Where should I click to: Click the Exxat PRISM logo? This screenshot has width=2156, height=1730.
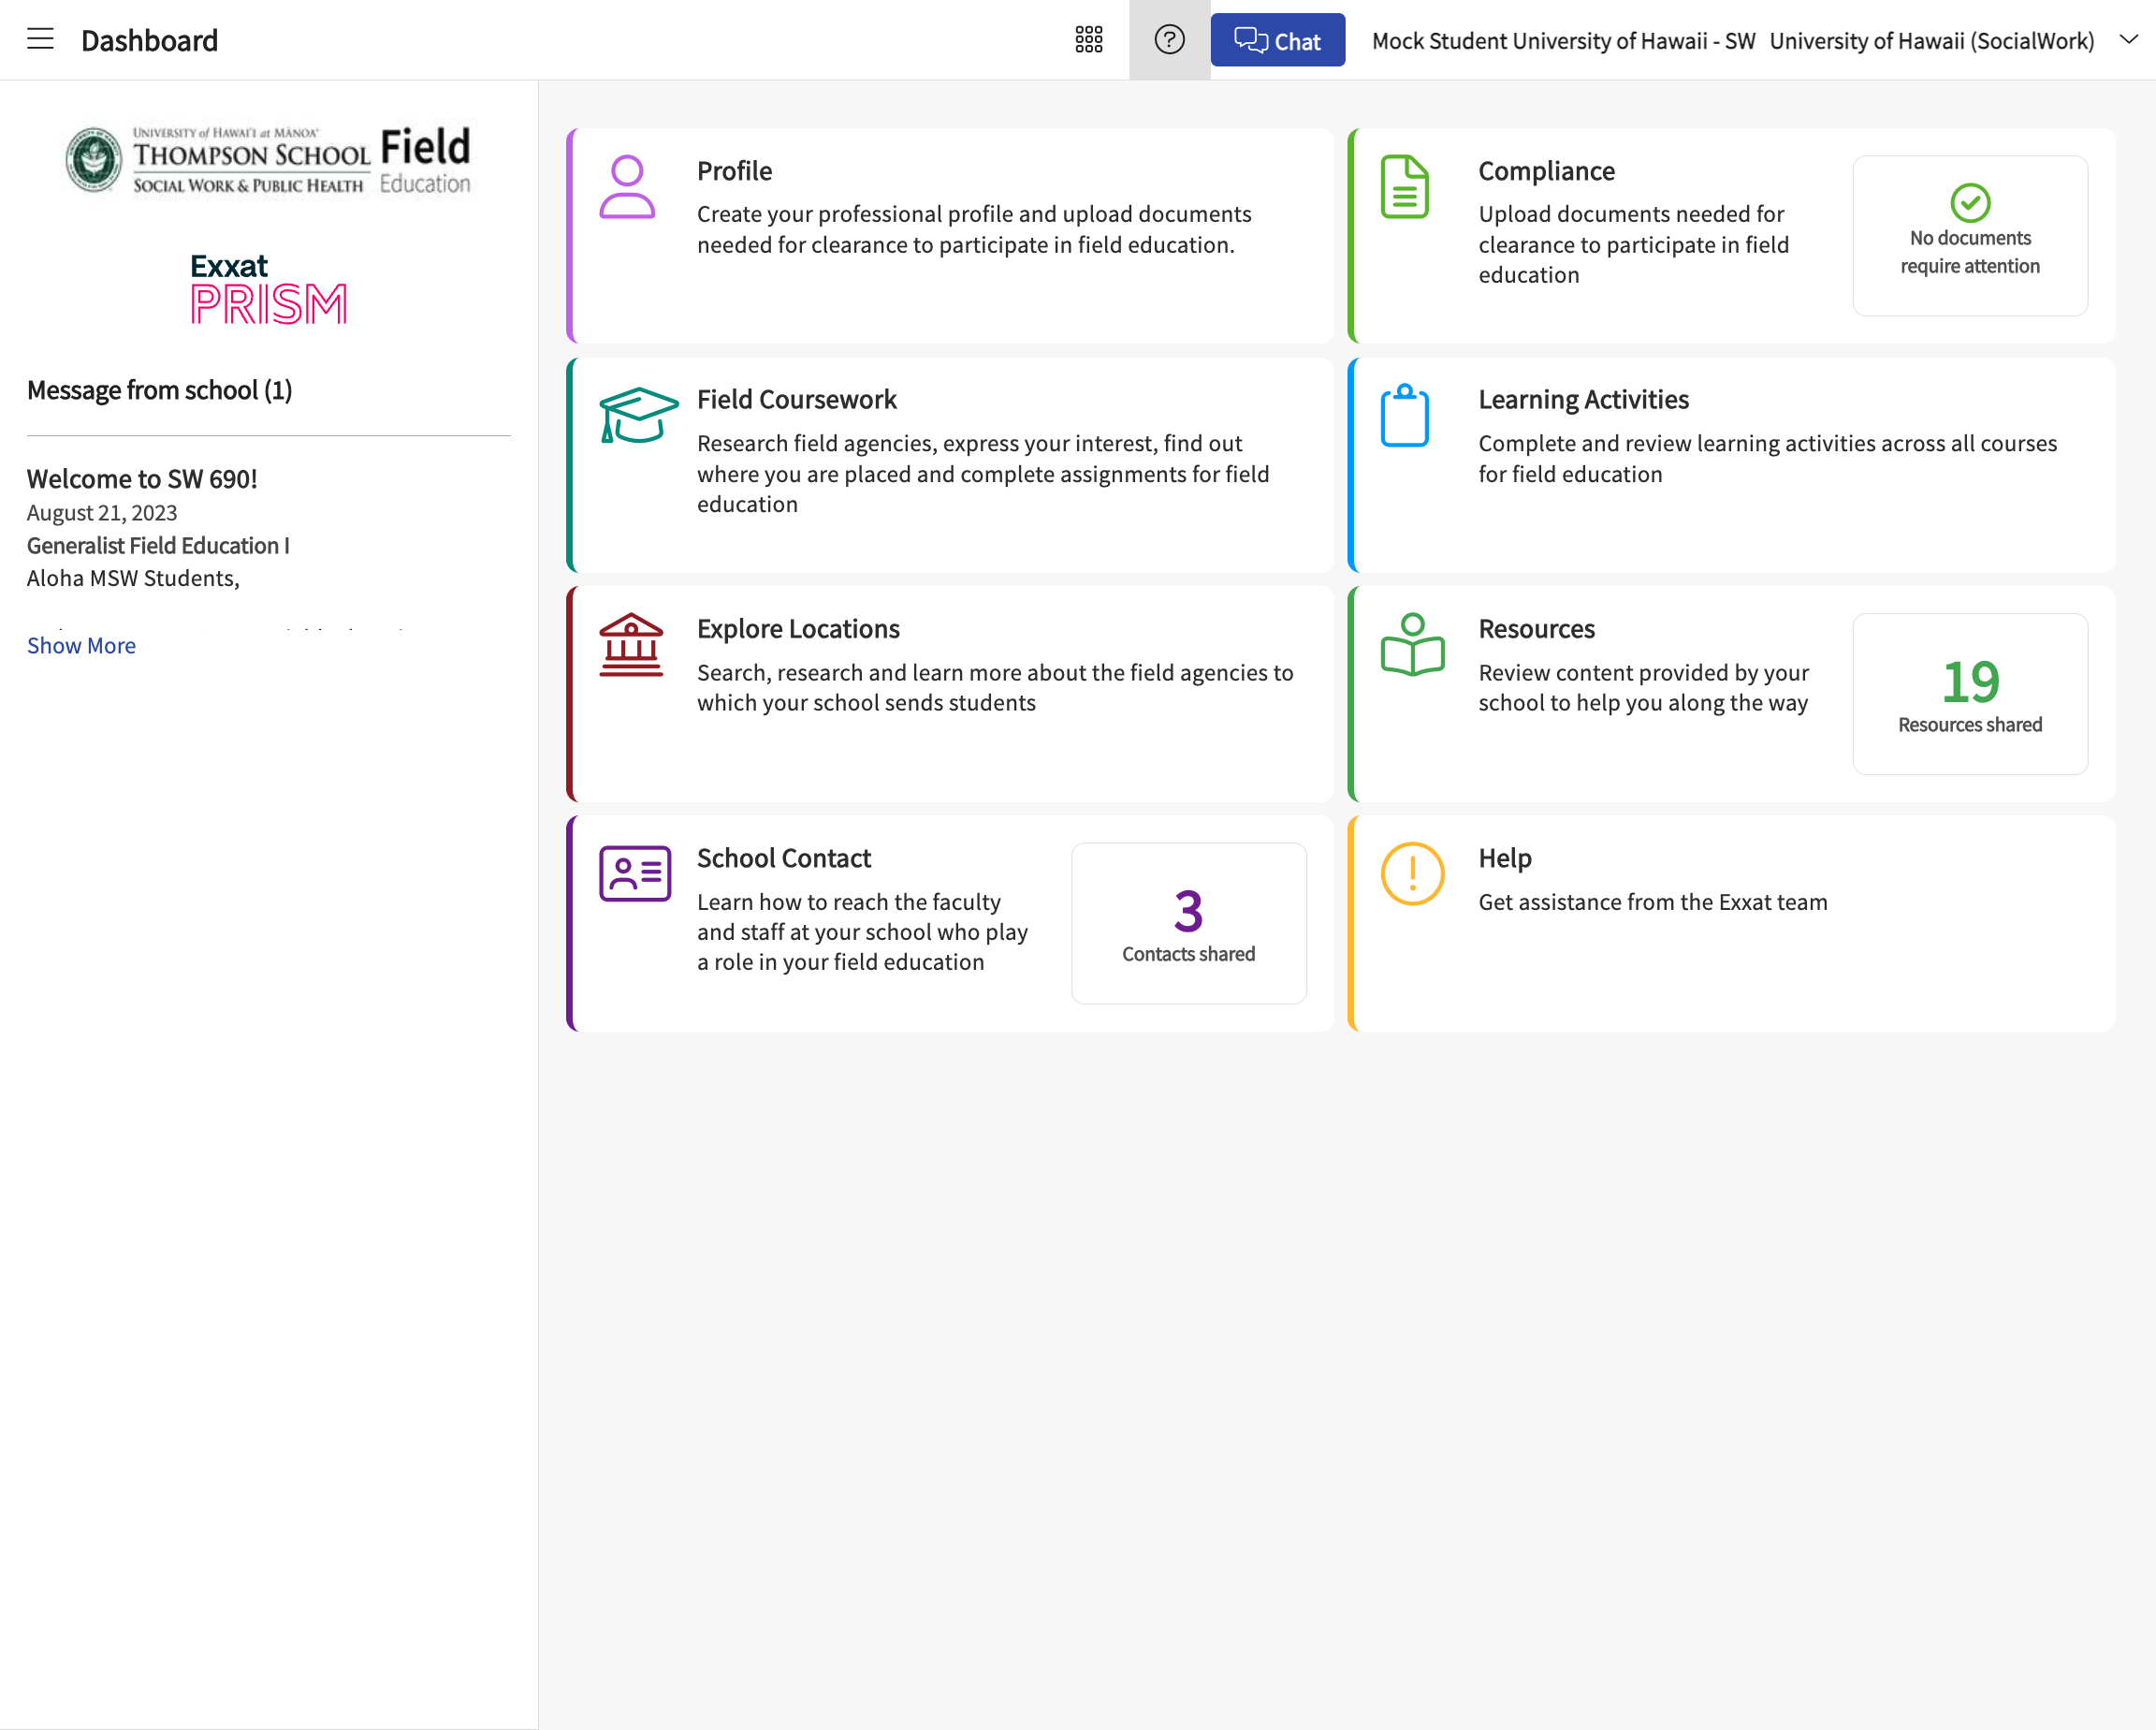pyautogui.click(x=268, y=288)
